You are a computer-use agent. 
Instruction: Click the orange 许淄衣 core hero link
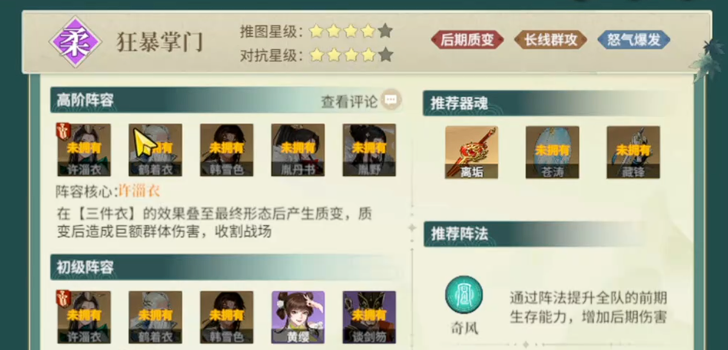tap(140, 191)
